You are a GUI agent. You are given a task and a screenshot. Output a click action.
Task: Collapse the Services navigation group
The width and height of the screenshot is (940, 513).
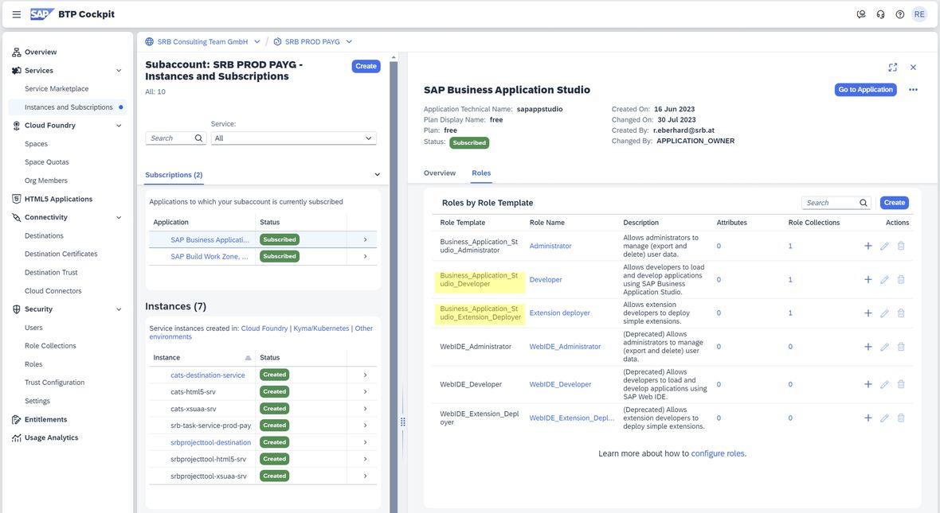[x=119, y=71]
